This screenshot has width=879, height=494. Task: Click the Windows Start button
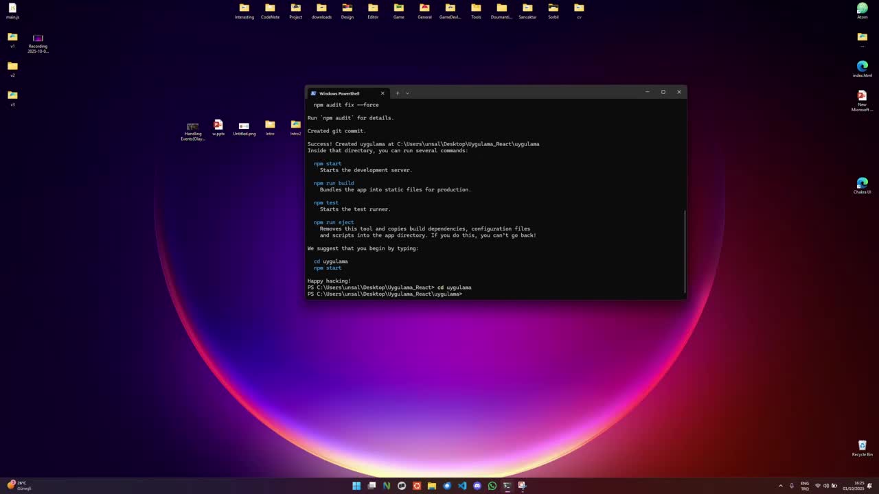356,486
